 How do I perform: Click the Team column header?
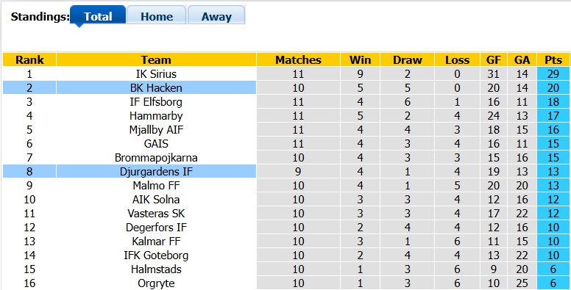156,59
